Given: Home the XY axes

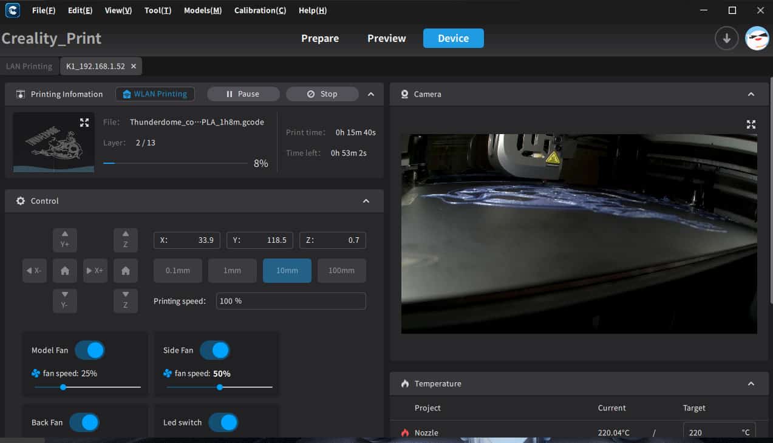Looking at the screenshot, I should tap(65, 271).
